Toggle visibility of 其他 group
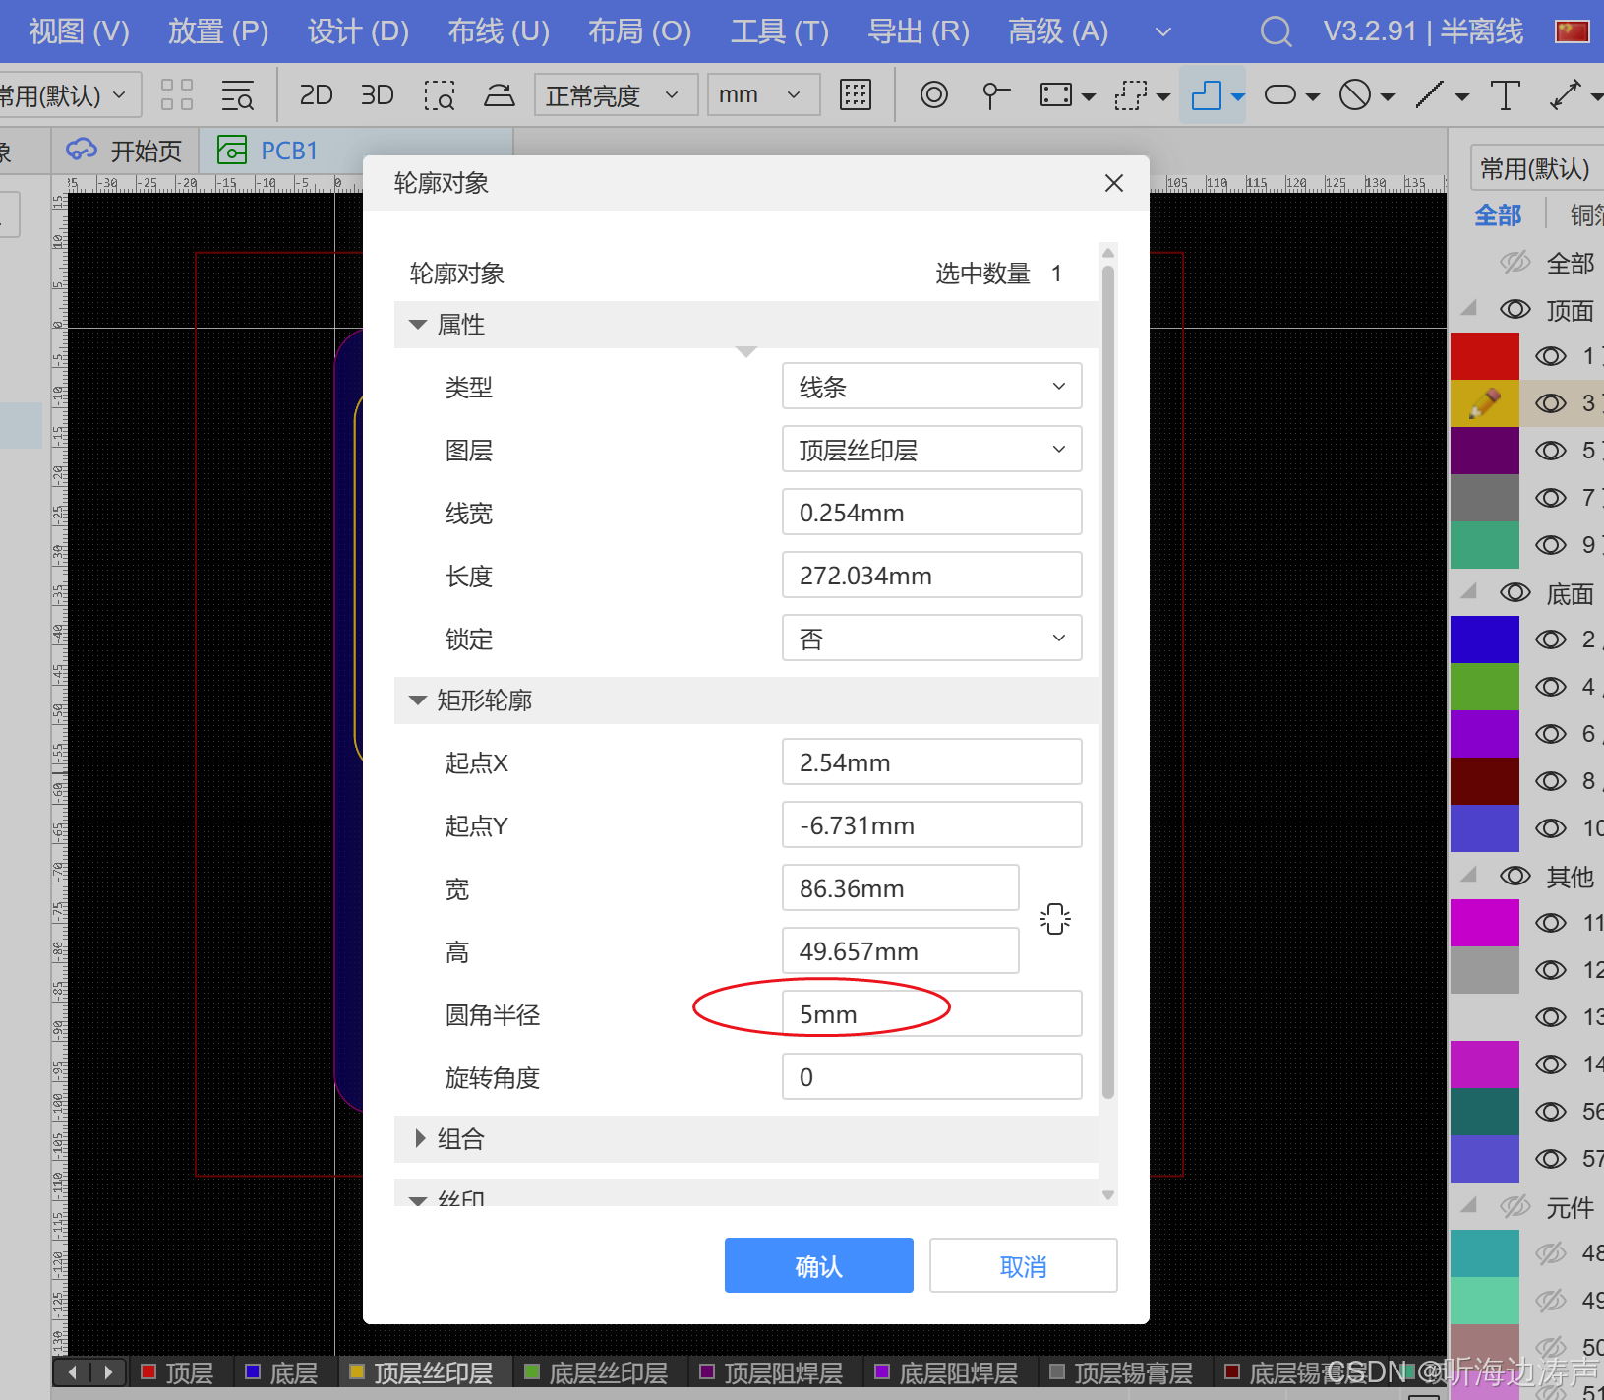This screenshot has width=1604, height=1400. pyautogui.click(x=1515, y=876)
